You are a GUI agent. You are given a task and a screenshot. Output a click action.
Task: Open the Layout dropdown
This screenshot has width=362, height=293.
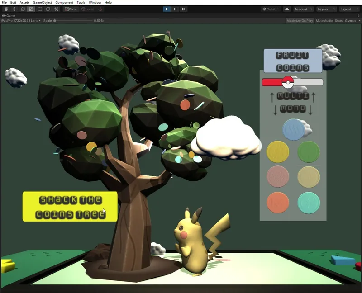(349, 9)
